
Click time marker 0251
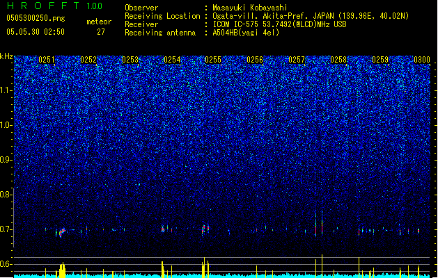pyautogui.click(x=47, y=60)
